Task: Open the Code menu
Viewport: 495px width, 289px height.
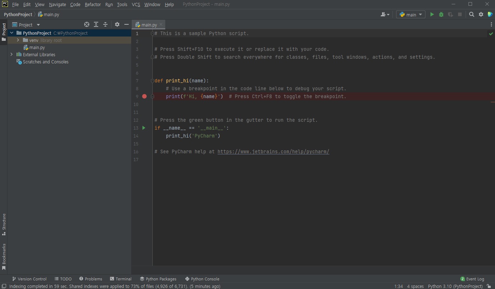Action: point(75,4)
